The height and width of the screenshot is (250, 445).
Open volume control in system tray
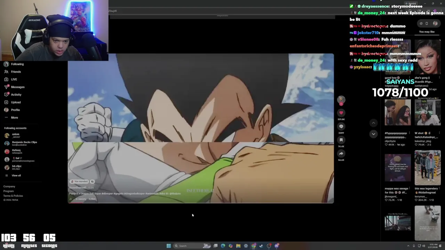pos(424,246)
